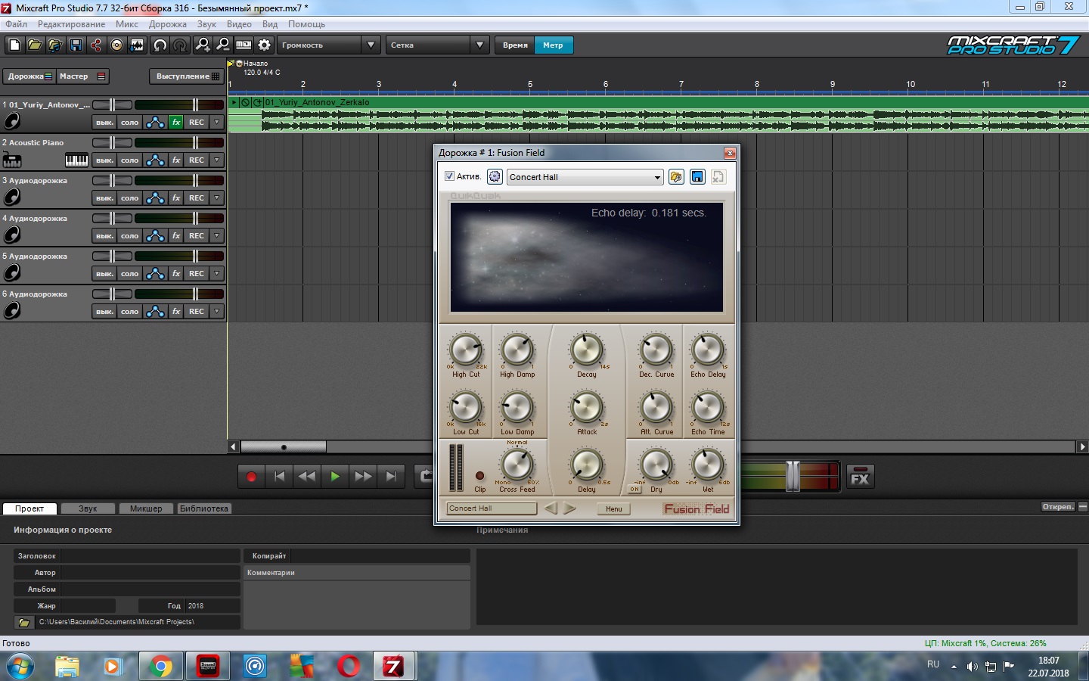Toggle the Dry ON switch in Fusion Field
The image size is (1089, 681).
coord(634,490)
